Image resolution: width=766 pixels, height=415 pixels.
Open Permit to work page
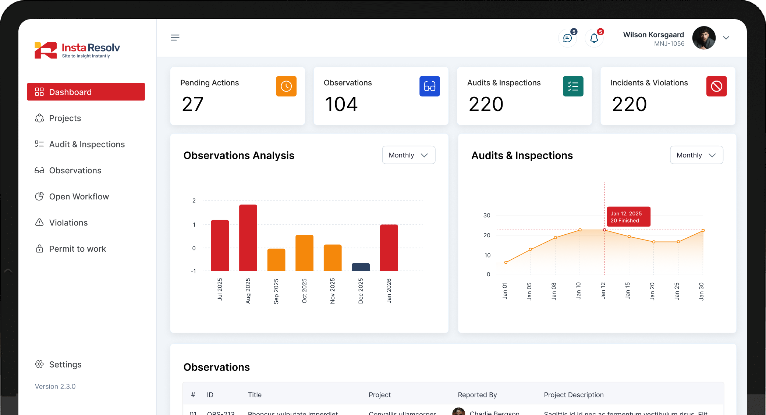(77, 249)
